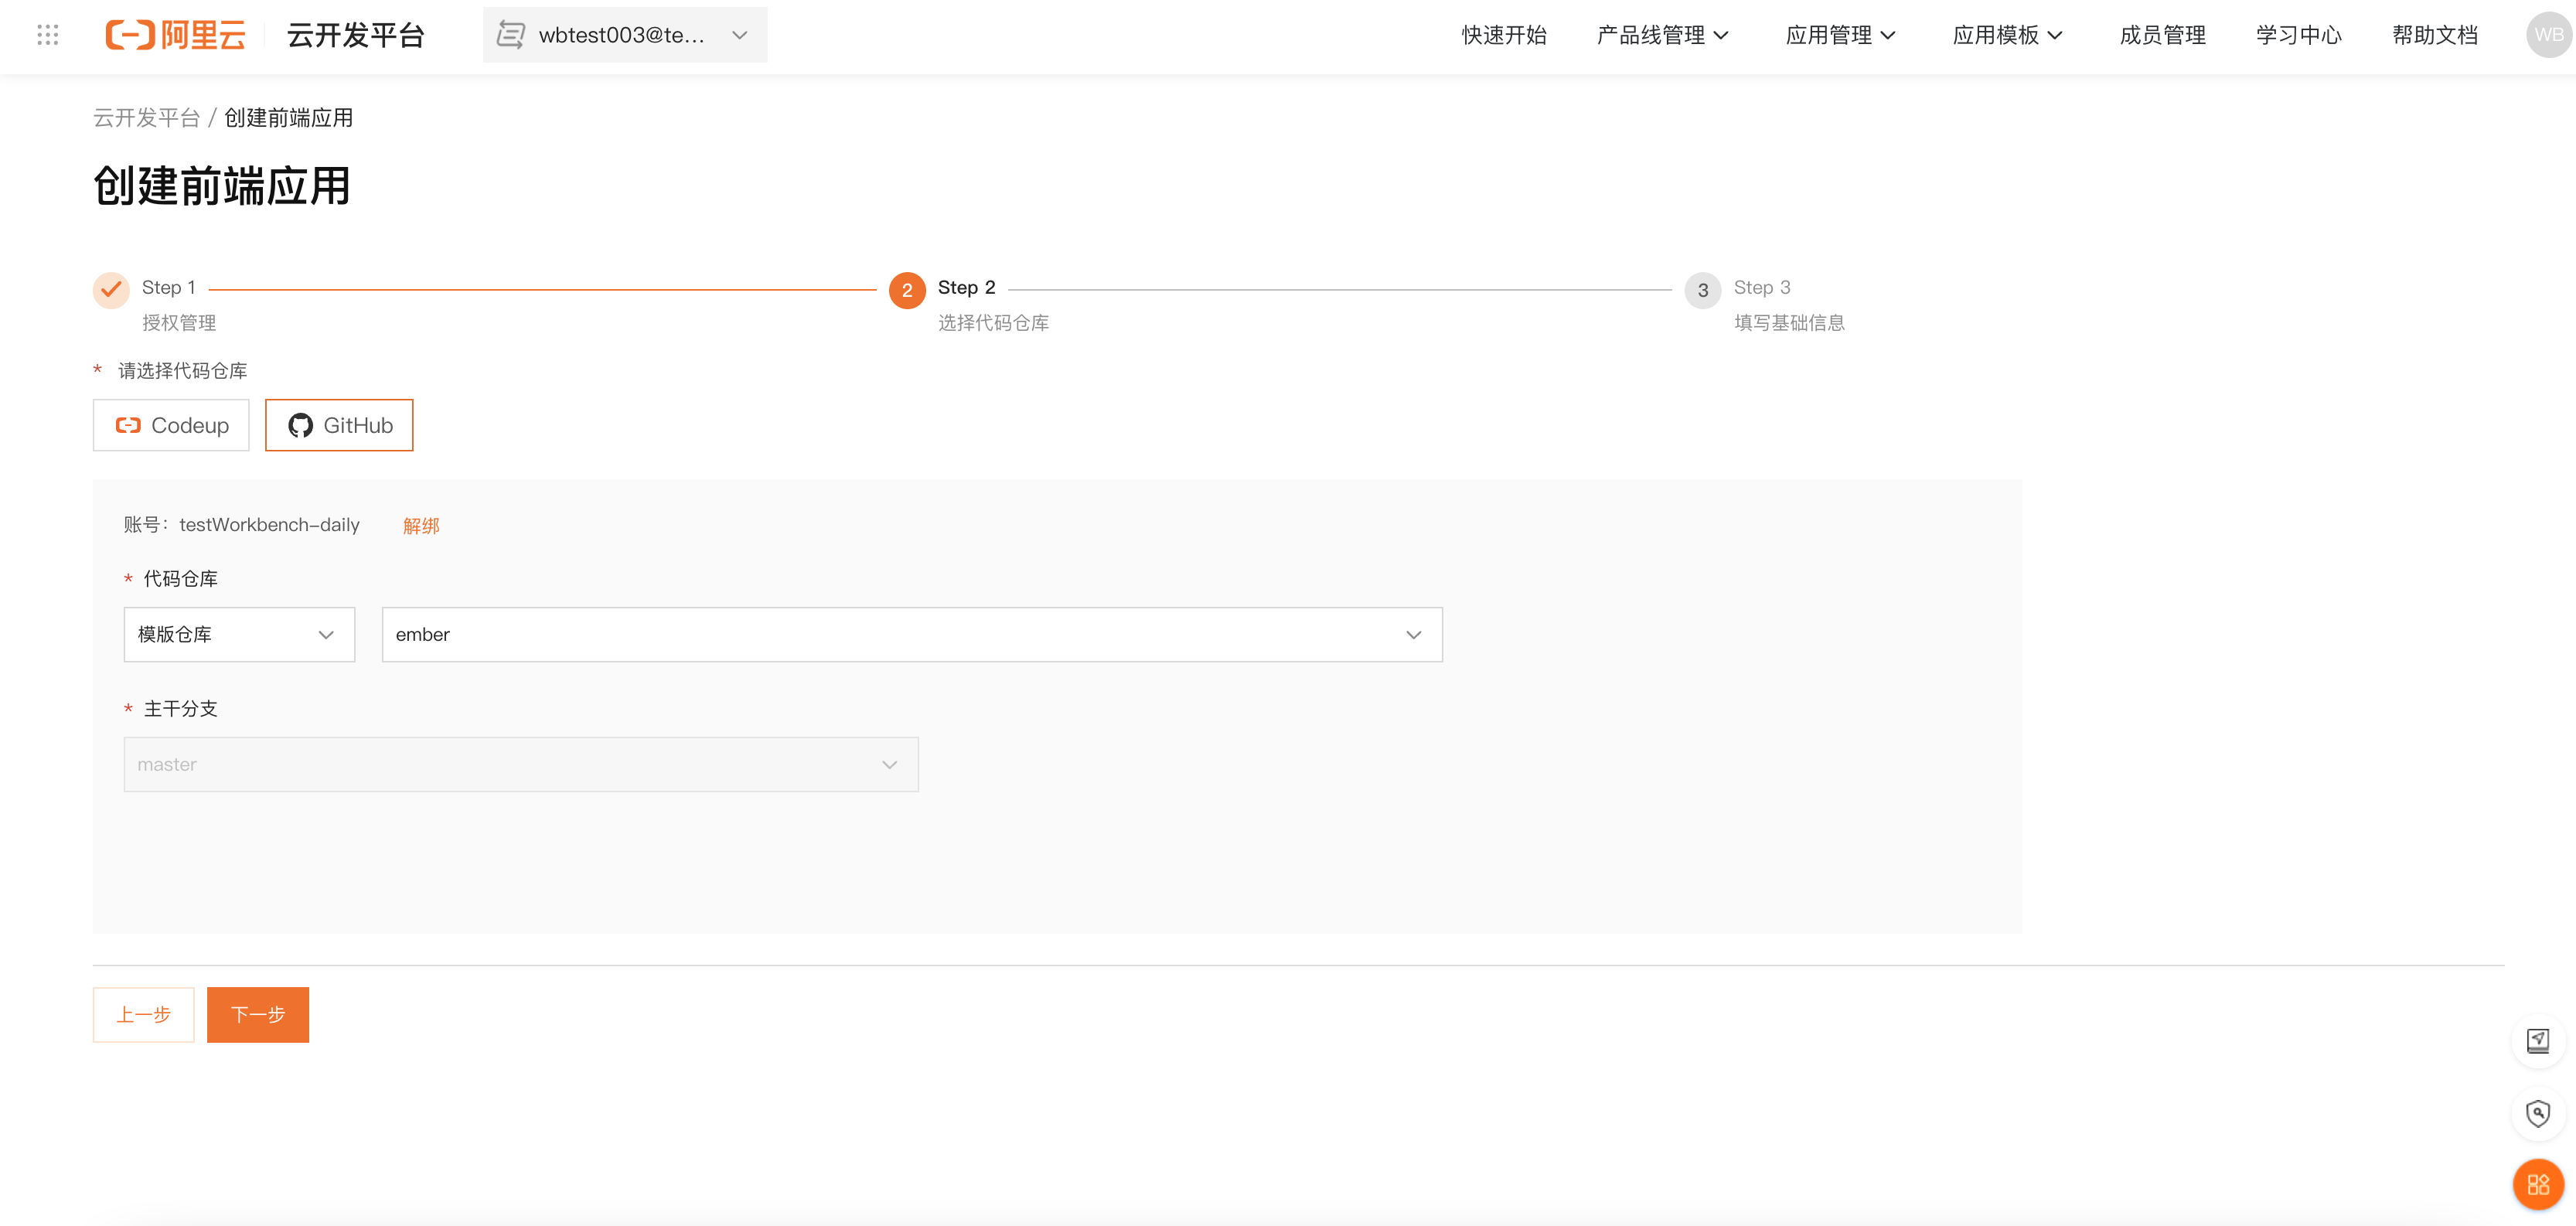Open the 应用模板 menu

pos(2008,34)
